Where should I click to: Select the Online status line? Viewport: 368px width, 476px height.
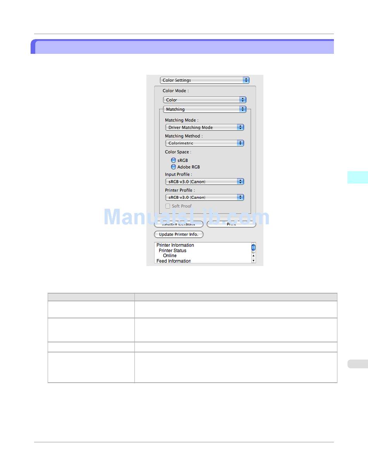[x=170, y=256]
